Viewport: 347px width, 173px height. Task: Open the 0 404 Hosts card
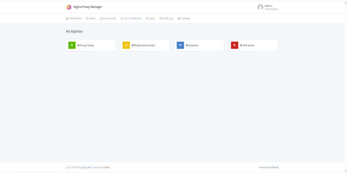click(x=253, y=45)
